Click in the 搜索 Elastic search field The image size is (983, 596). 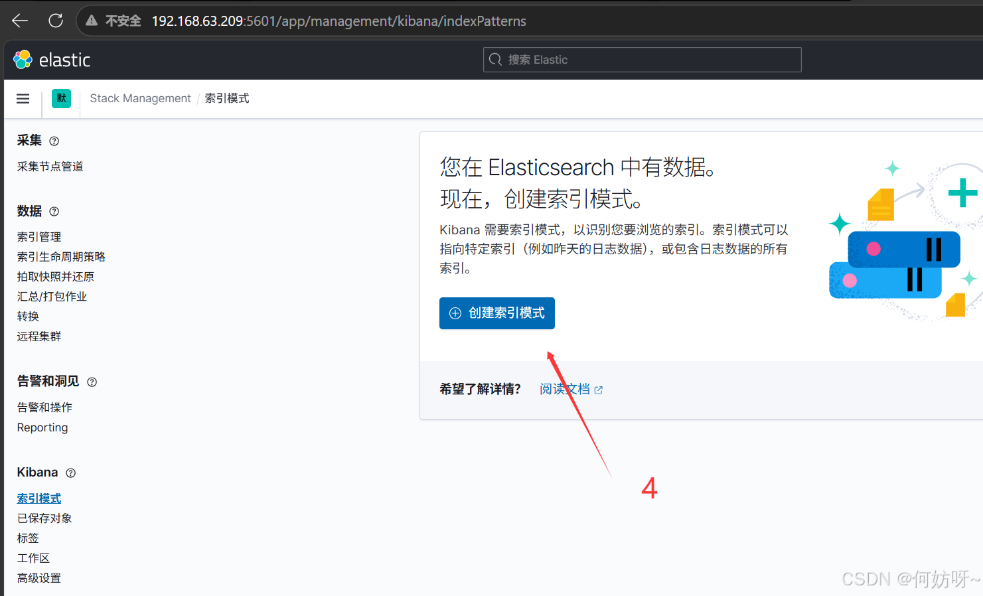(642, 60)
